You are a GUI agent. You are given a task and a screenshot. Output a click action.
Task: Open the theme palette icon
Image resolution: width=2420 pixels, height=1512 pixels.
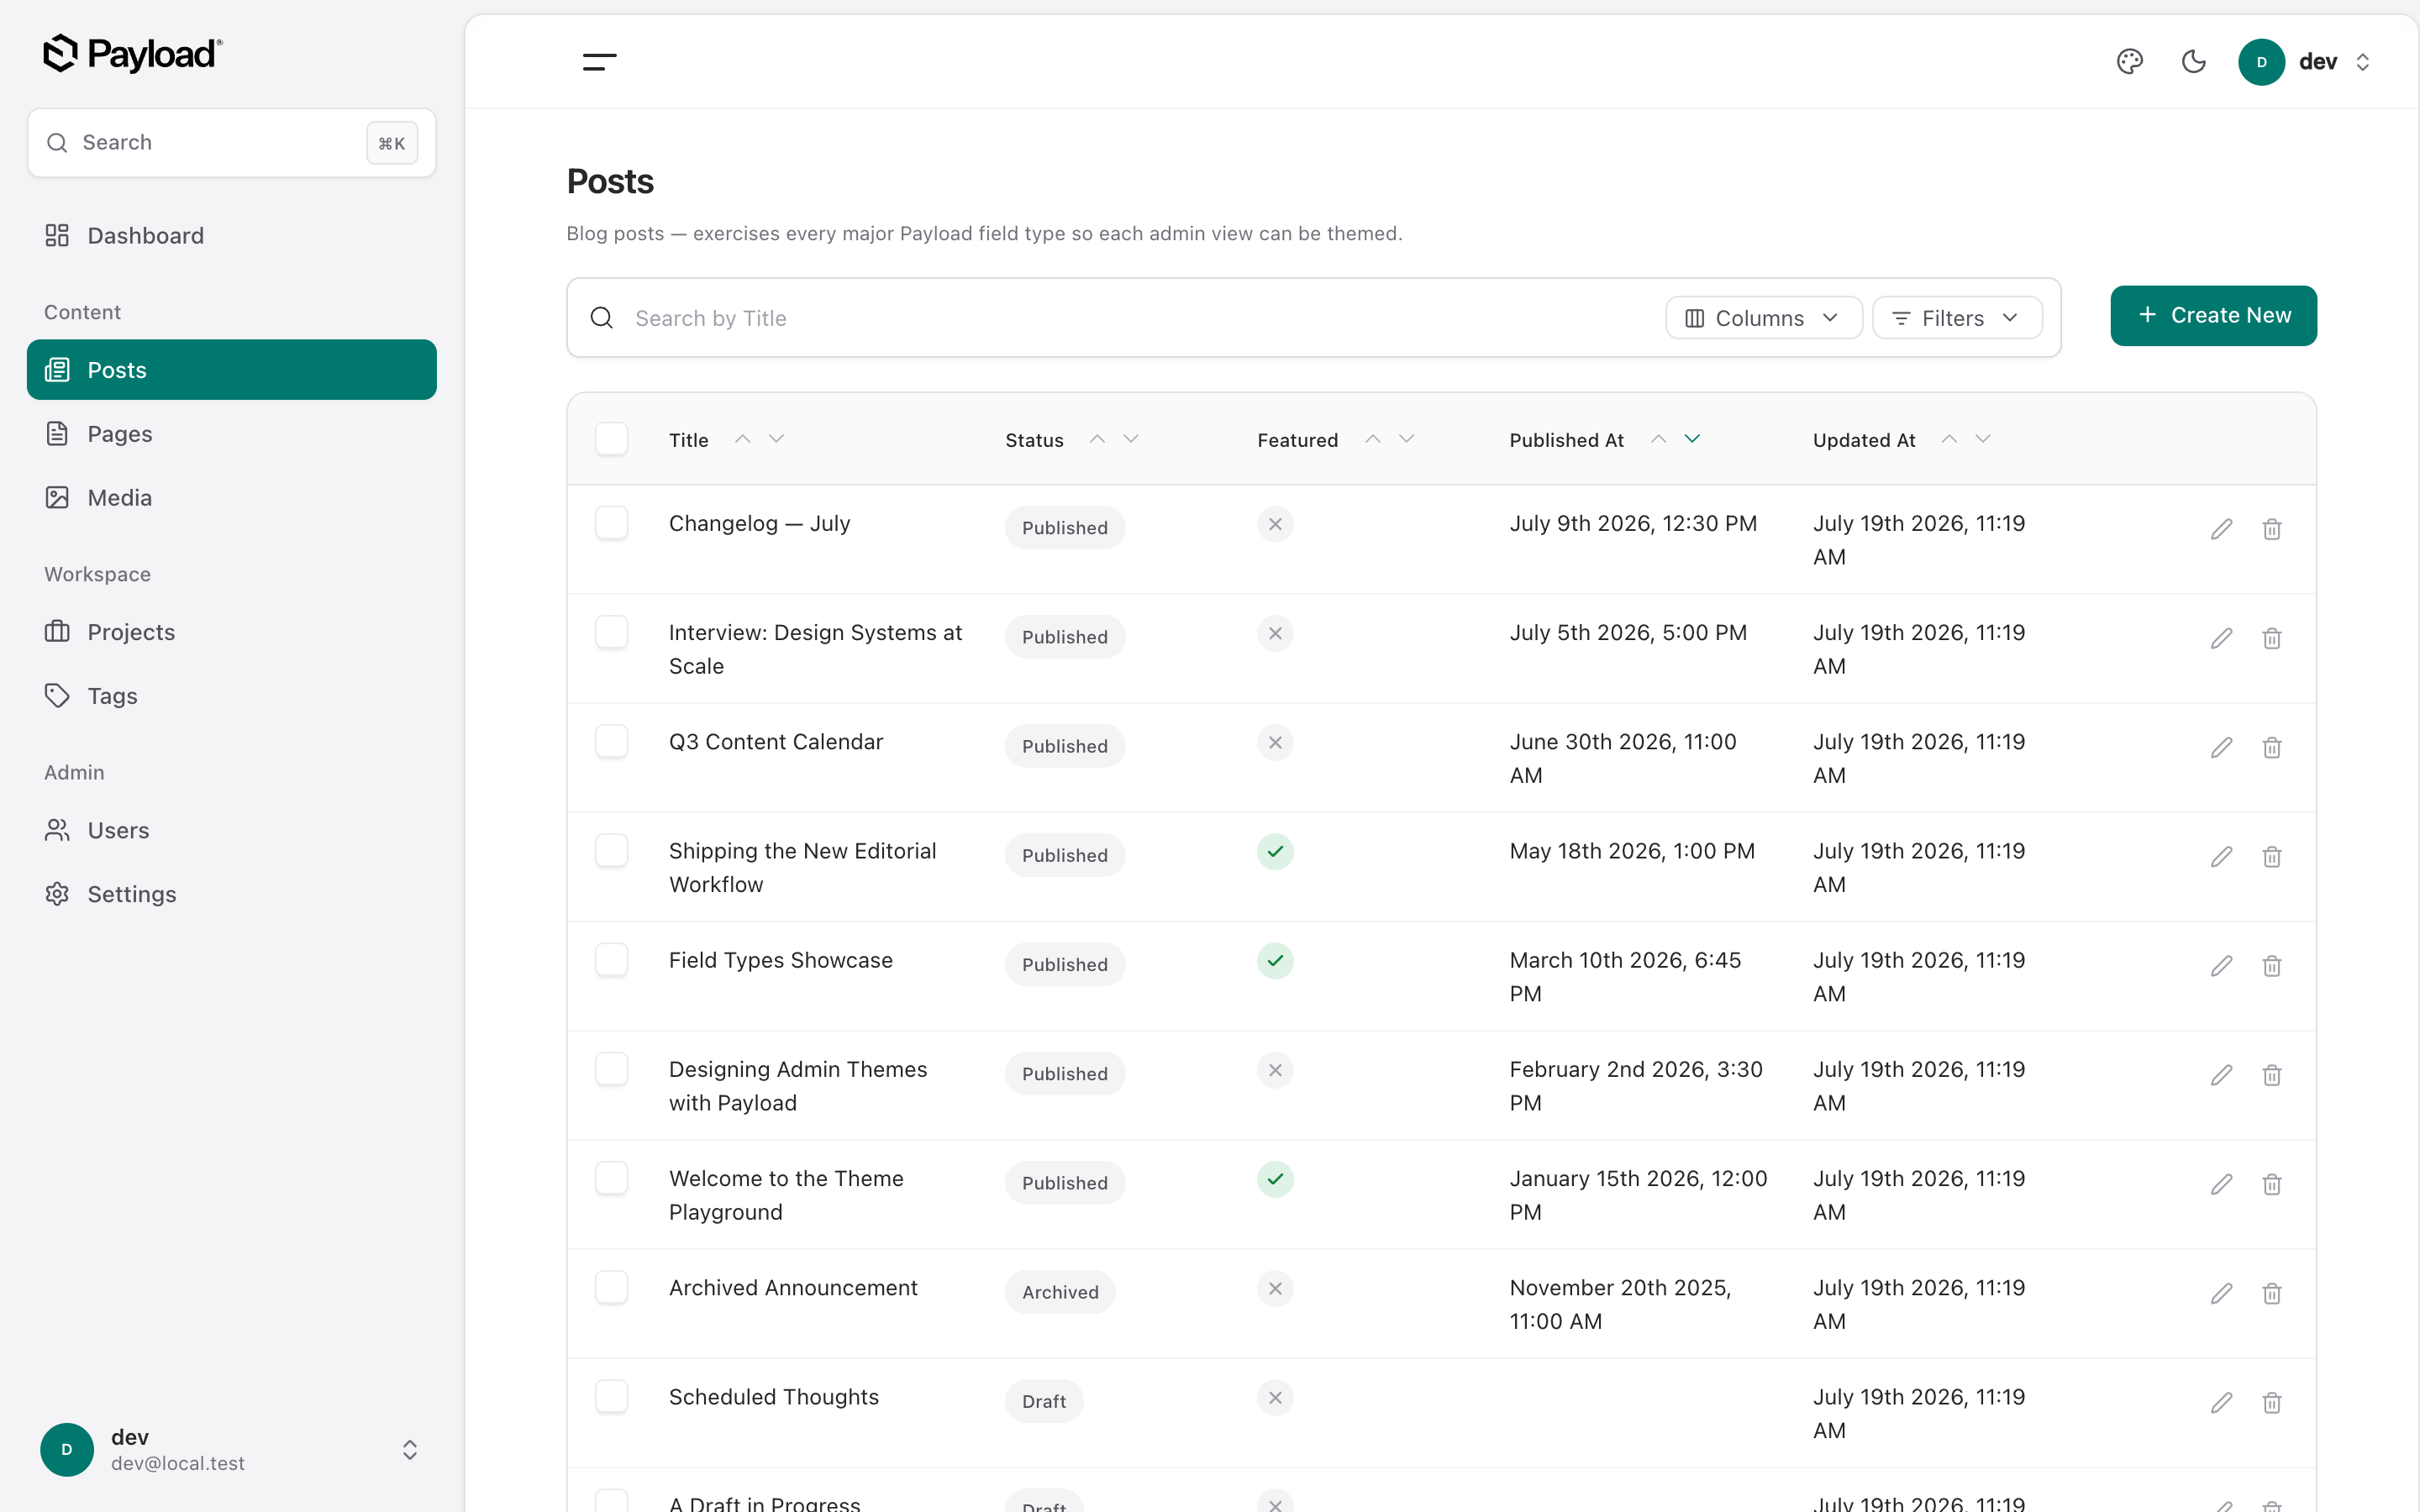2130,62
